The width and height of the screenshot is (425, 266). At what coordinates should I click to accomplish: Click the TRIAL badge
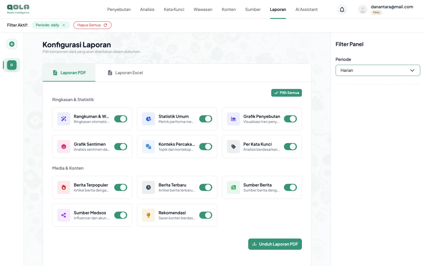click(x=376, y=13)
